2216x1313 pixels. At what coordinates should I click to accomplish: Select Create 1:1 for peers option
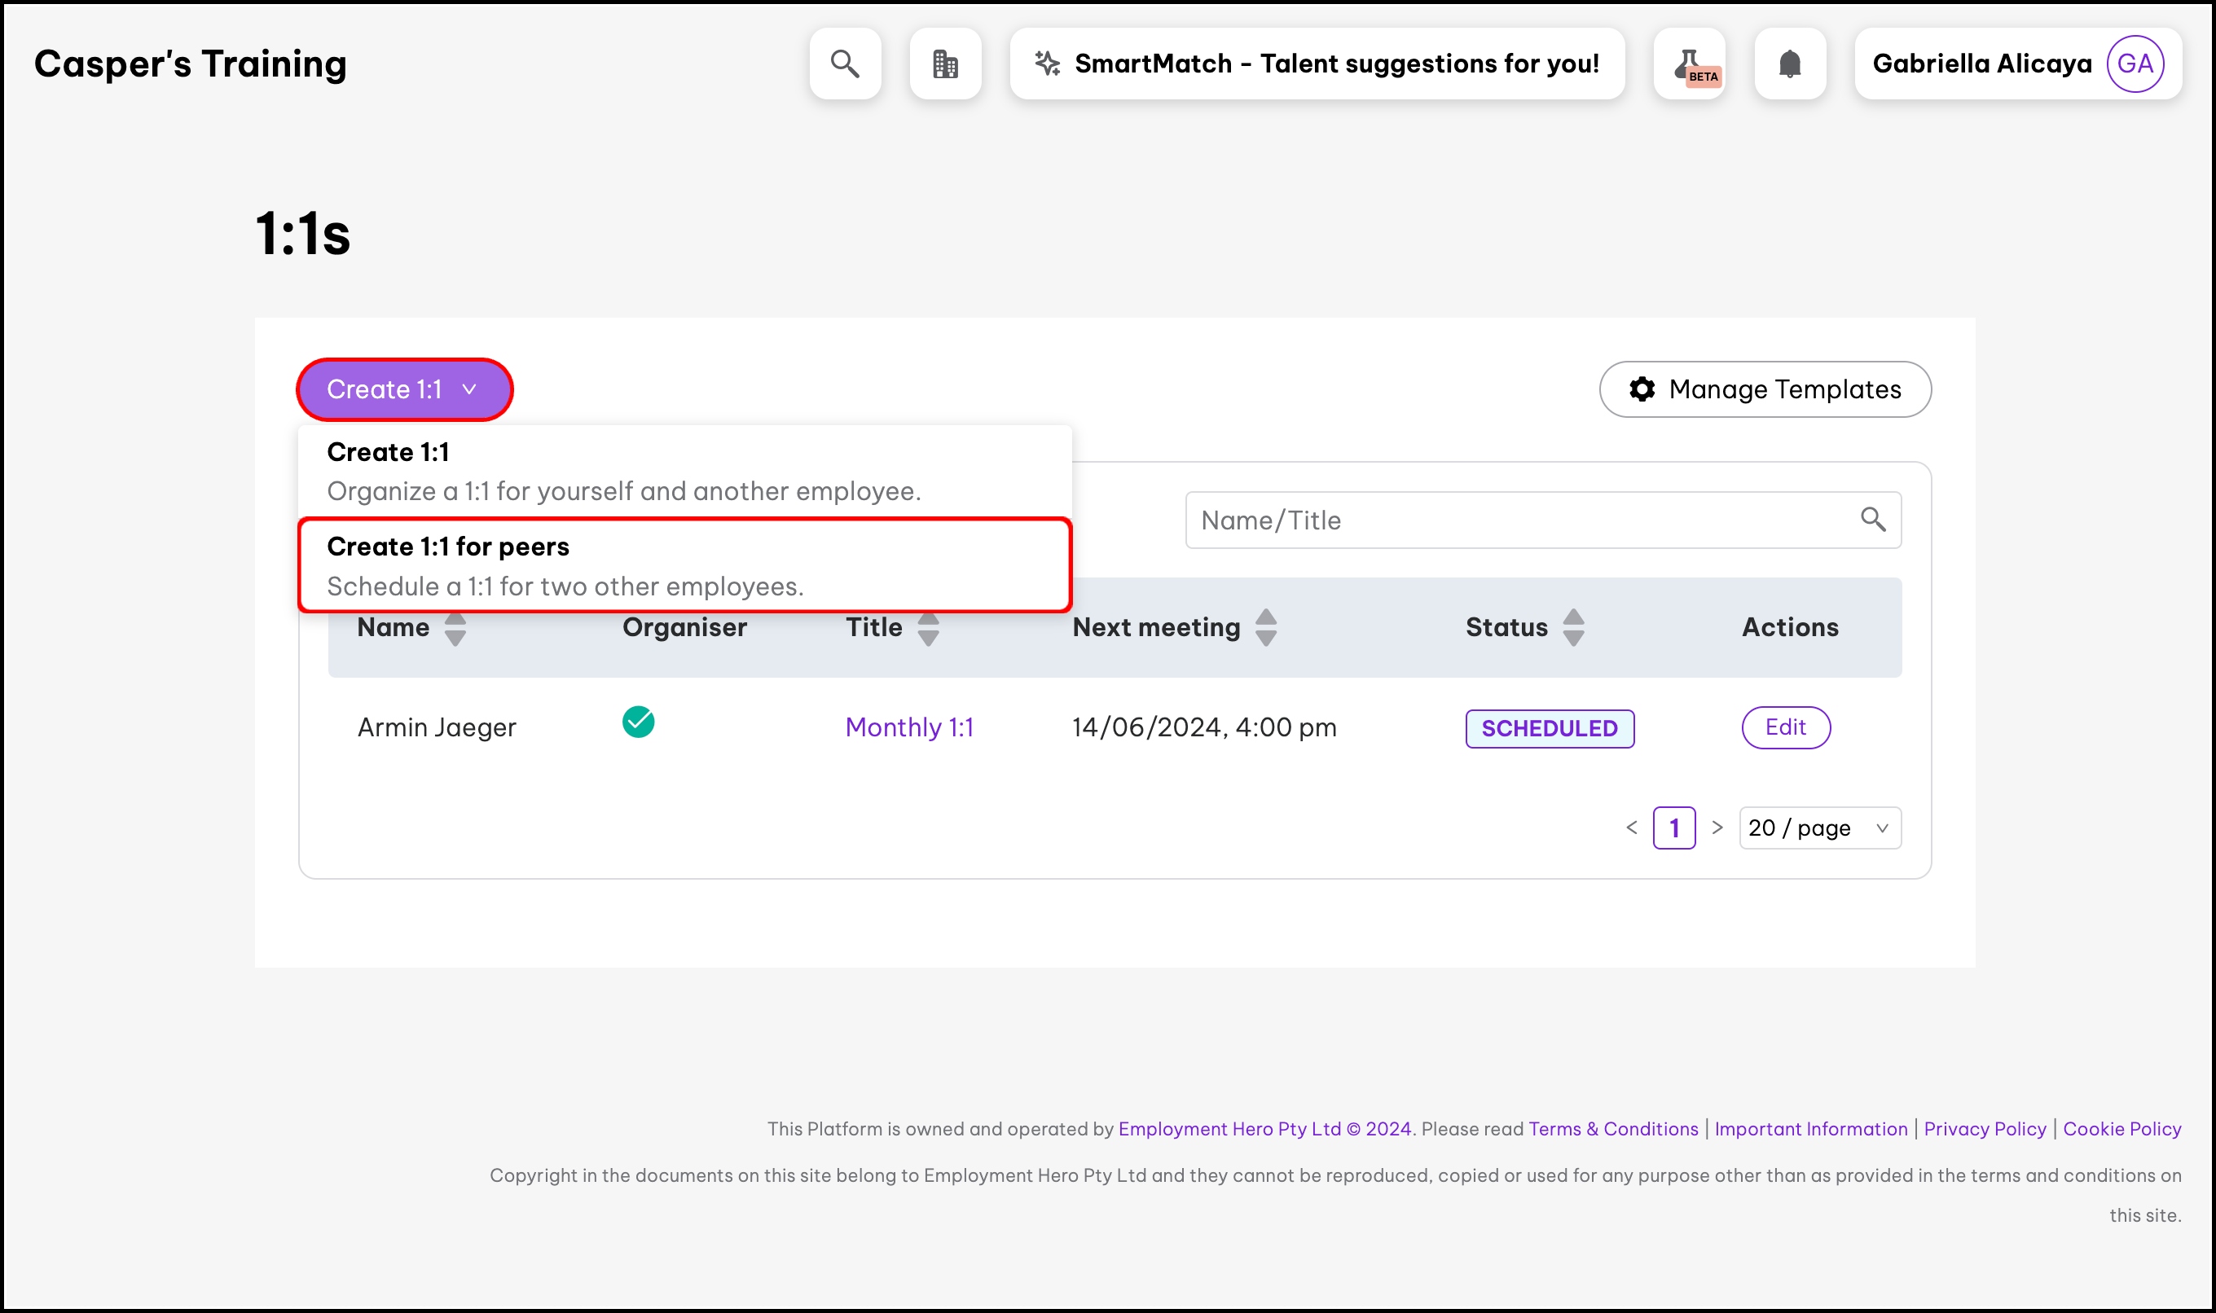[x=684, y=565]
